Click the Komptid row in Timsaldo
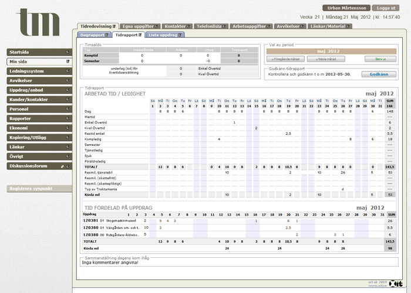 [x=170, y=56]
